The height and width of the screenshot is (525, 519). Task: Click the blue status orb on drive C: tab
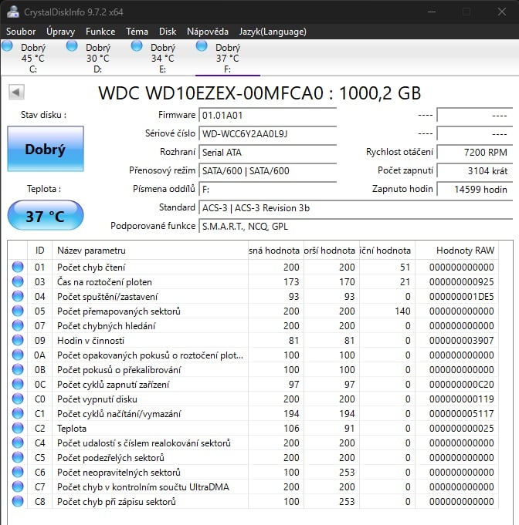(7, 45)
